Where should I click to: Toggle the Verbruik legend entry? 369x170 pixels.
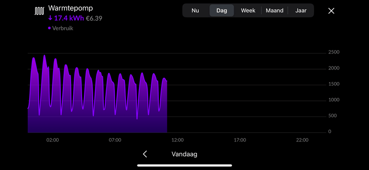click(x=61, y=28)
